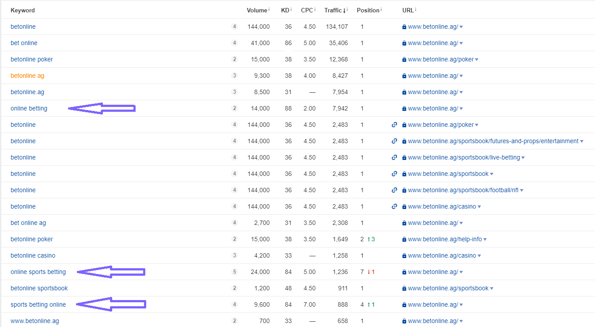Viewport: 595px width, 327px height.
Task: Click the info icon beside Position header
Action: 381,9
